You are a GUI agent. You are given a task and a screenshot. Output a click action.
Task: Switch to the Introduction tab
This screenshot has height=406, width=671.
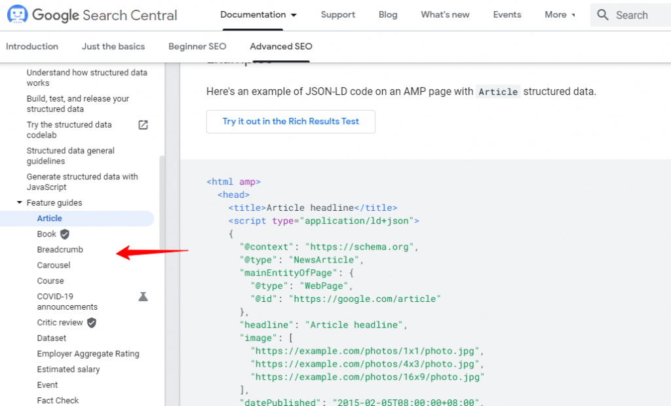(32, 46)
